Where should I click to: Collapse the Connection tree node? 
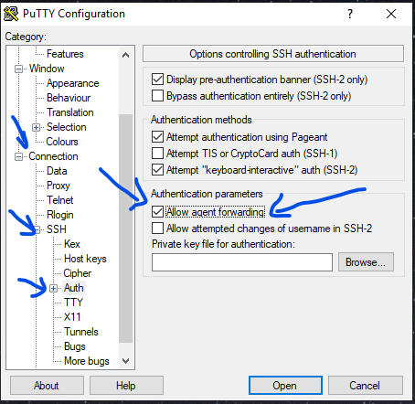click(x=18, y=156)
